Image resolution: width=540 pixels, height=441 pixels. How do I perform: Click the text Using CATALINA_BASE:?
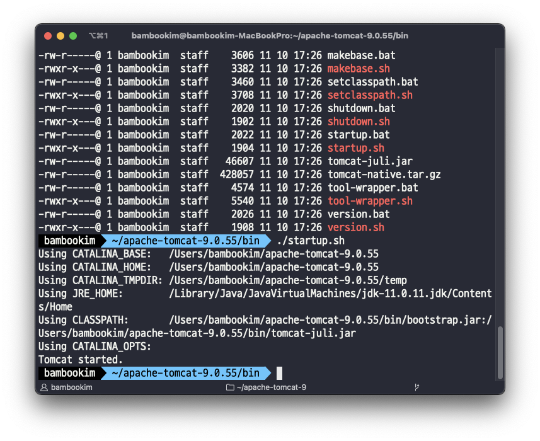95,254
